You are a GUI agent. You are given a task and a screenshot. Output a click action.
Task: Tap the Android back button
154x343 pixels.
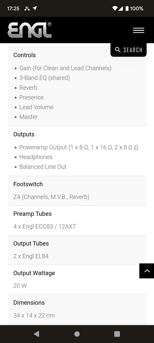point(36,334)
